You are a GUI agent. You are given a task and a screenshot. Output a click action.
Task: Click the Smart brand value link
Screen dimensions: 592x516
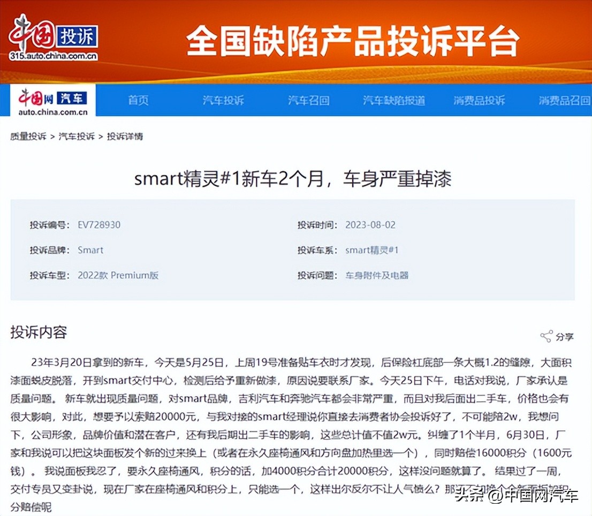coord(90,250)
